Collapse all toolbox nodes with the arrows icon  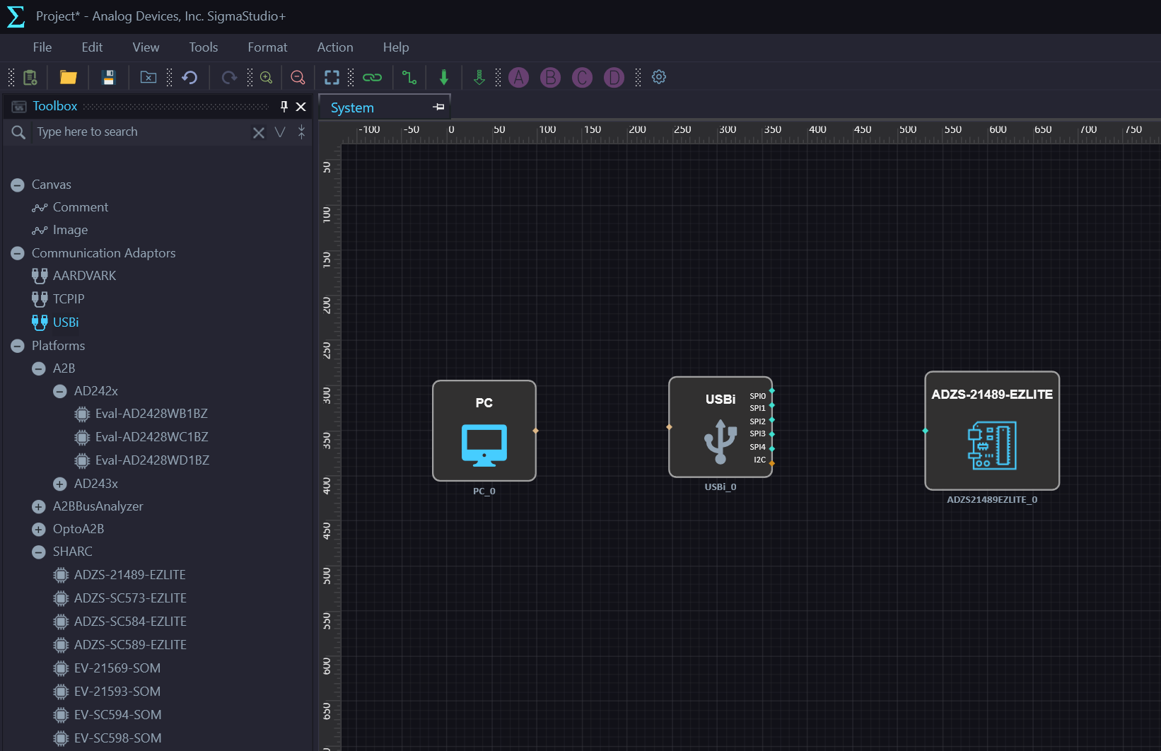(302, 132)
